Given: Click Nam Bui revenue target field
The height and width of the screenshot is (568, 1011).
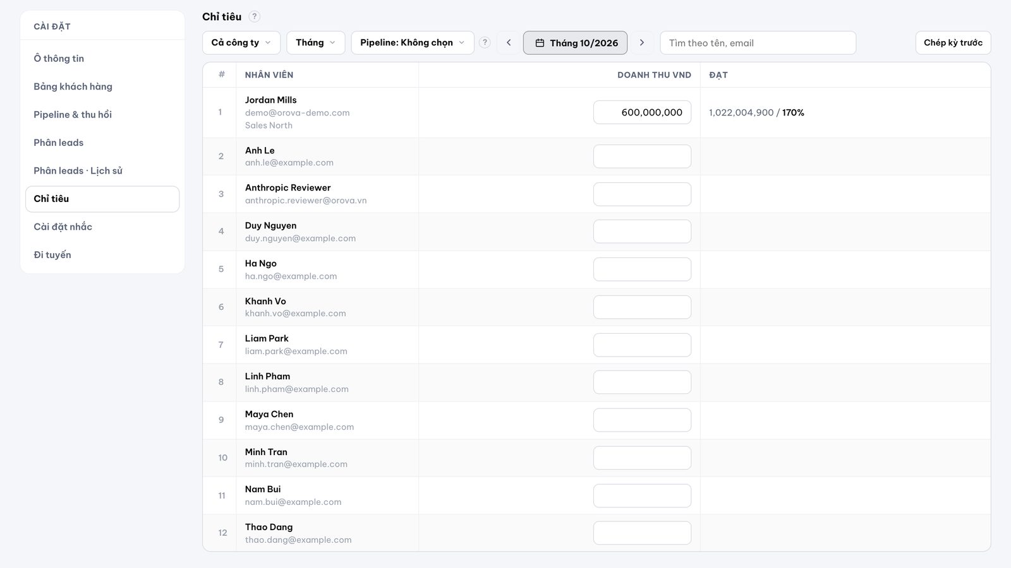Looking at the screenshot, I should click(x=642, y=495).
